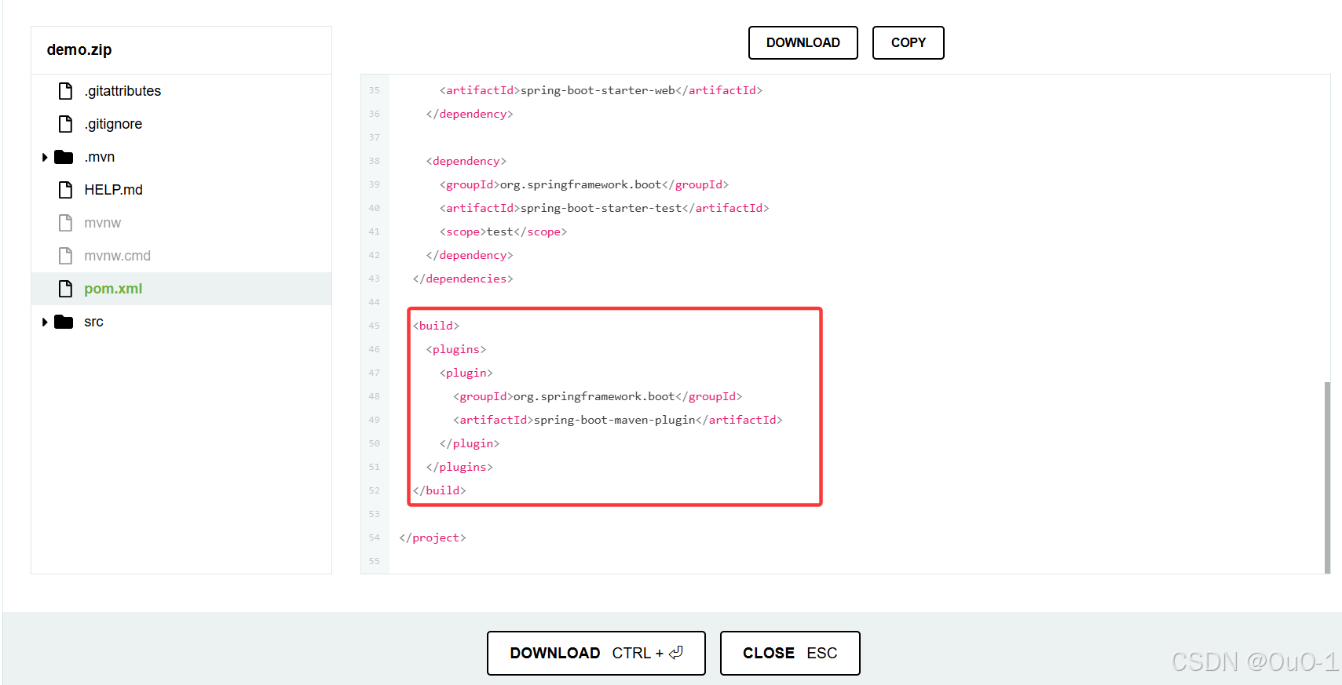Open .gitignore in the file tree
This screenshot has width=1342, height=685.
pos(113,124)
